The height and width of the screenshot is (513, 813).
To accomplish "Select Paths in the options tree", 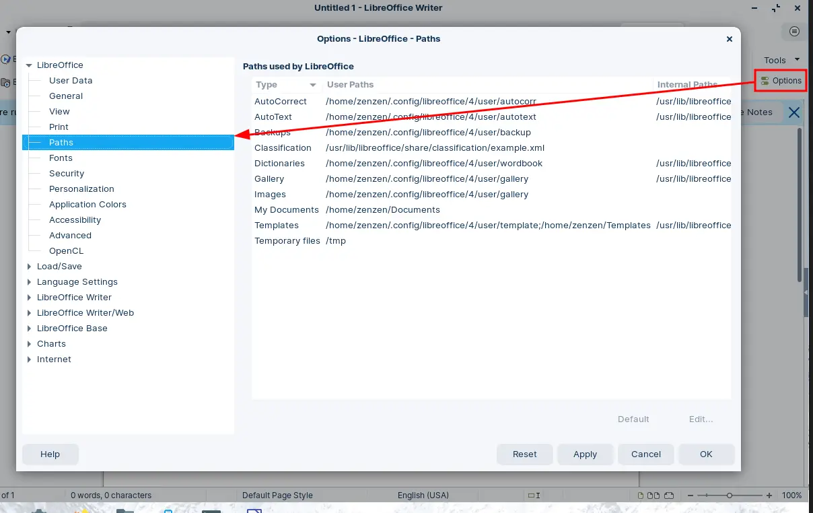I will (x=128, y=143).
